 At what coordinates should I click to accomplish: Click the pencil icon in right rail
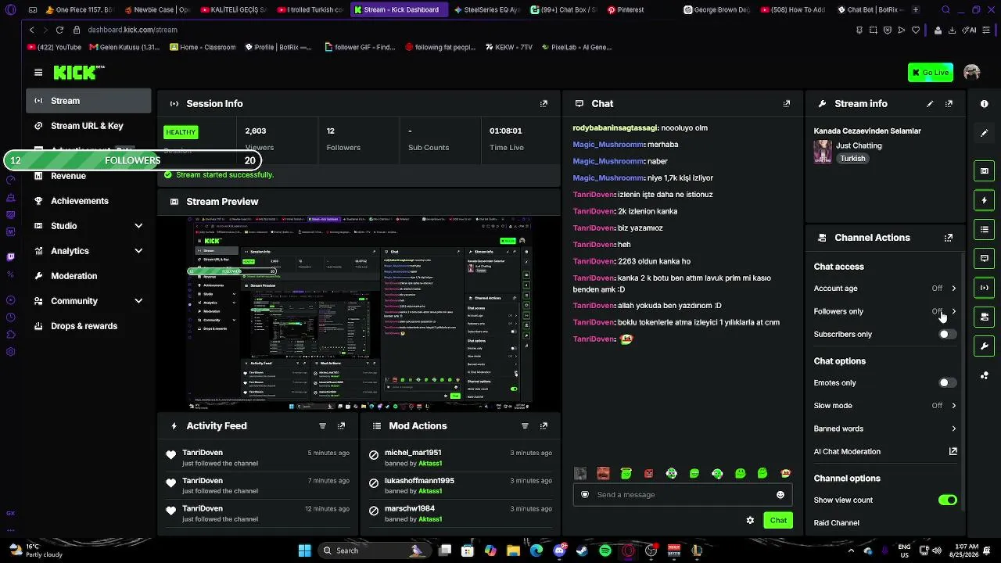pos(984,134)
